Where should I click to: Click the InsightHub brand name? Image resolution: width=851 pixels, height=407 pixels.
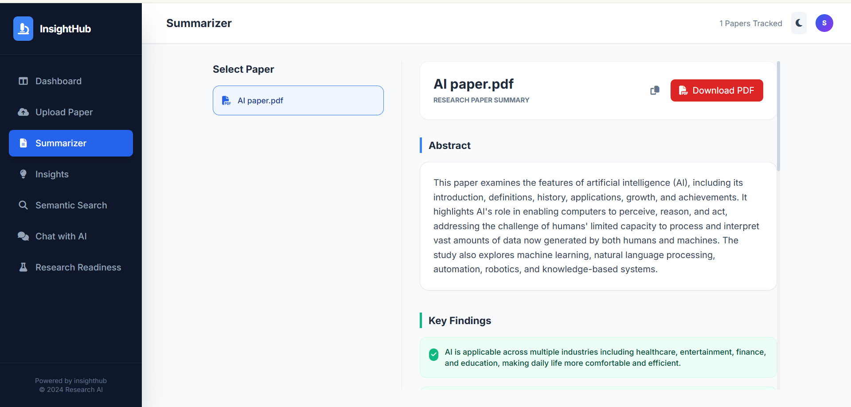point(65,29)
